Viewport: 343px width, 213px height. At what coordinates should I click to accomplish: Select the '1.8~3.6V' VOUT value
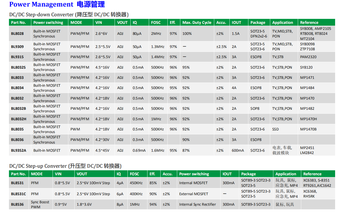(84, 204)
